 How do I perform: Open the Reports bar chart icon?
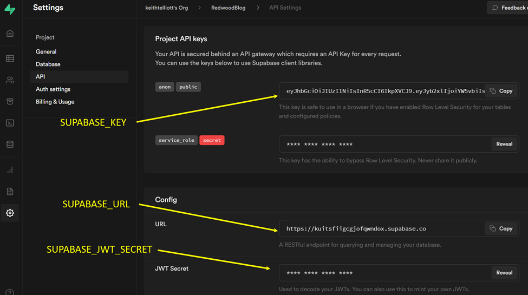pos(10,170)
